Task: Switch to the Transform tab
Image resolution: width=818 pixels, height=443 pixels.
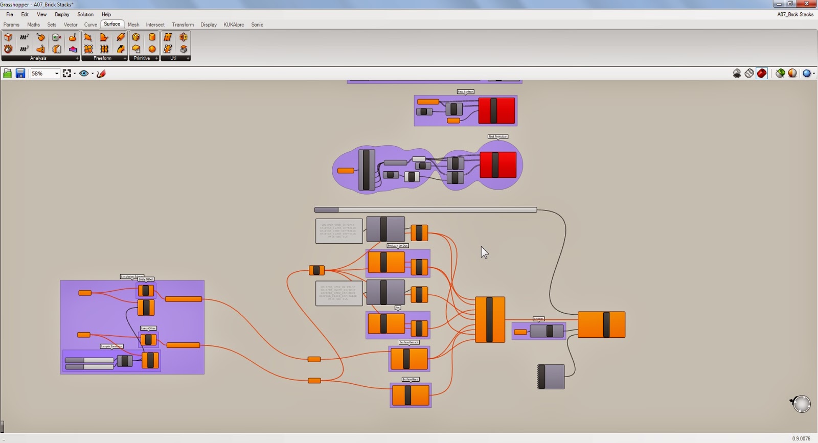Action: (x=183, y=25)
